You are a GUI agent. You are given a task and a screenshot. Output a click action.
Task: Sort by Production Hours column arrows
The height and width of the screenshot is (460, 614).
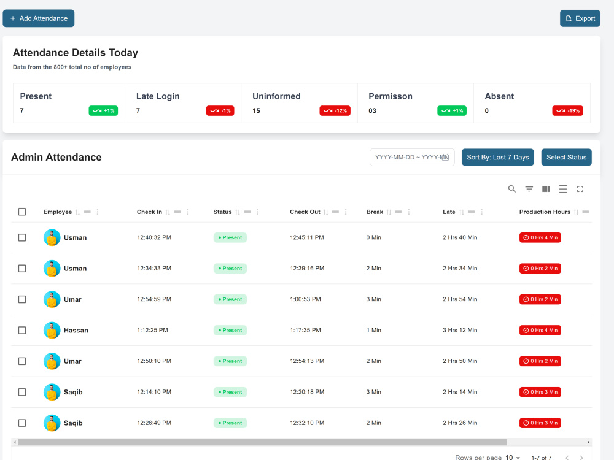[576, 212]
